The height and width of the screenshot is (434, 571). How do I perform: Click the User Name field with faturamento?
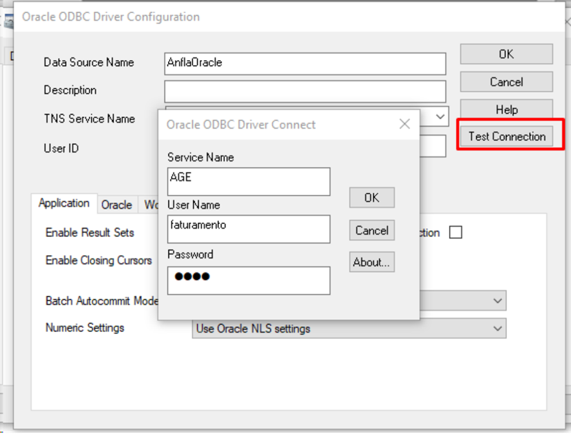coord(249,229)
